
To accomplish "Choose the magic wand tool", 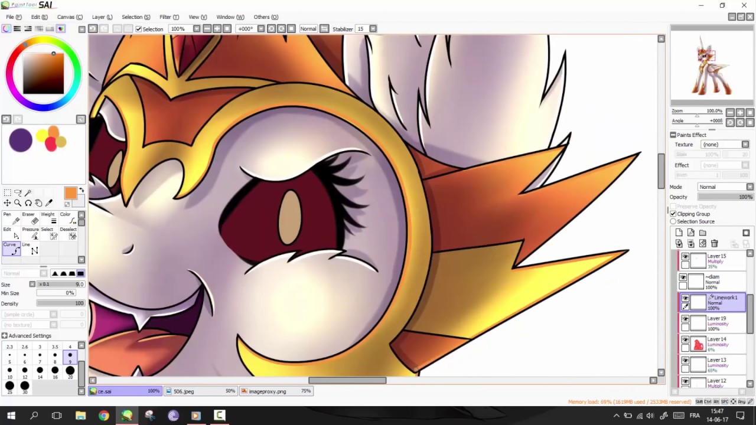I will tap(28, 192).
